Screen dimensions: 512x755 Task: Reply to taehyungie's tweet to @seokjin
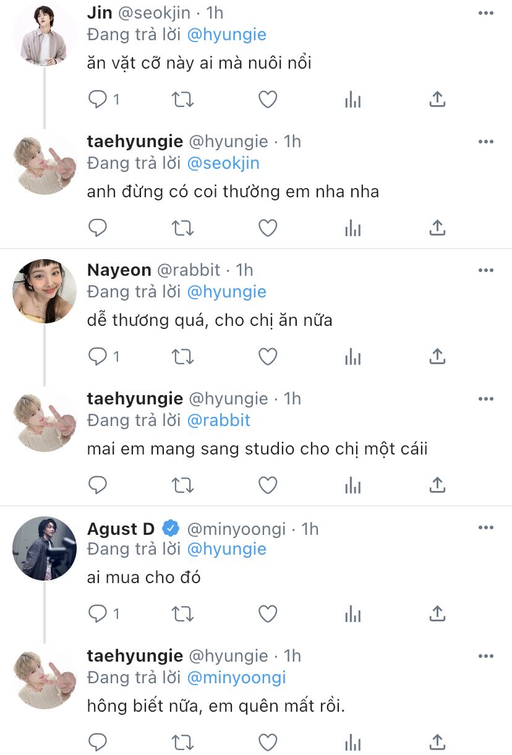click(x=98, y=228)
